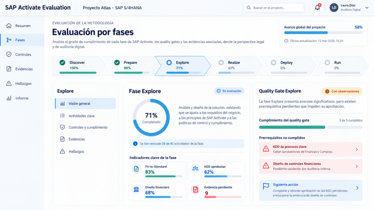Expand the KDD de procesos clave chevron

click(x=357, y=149)
